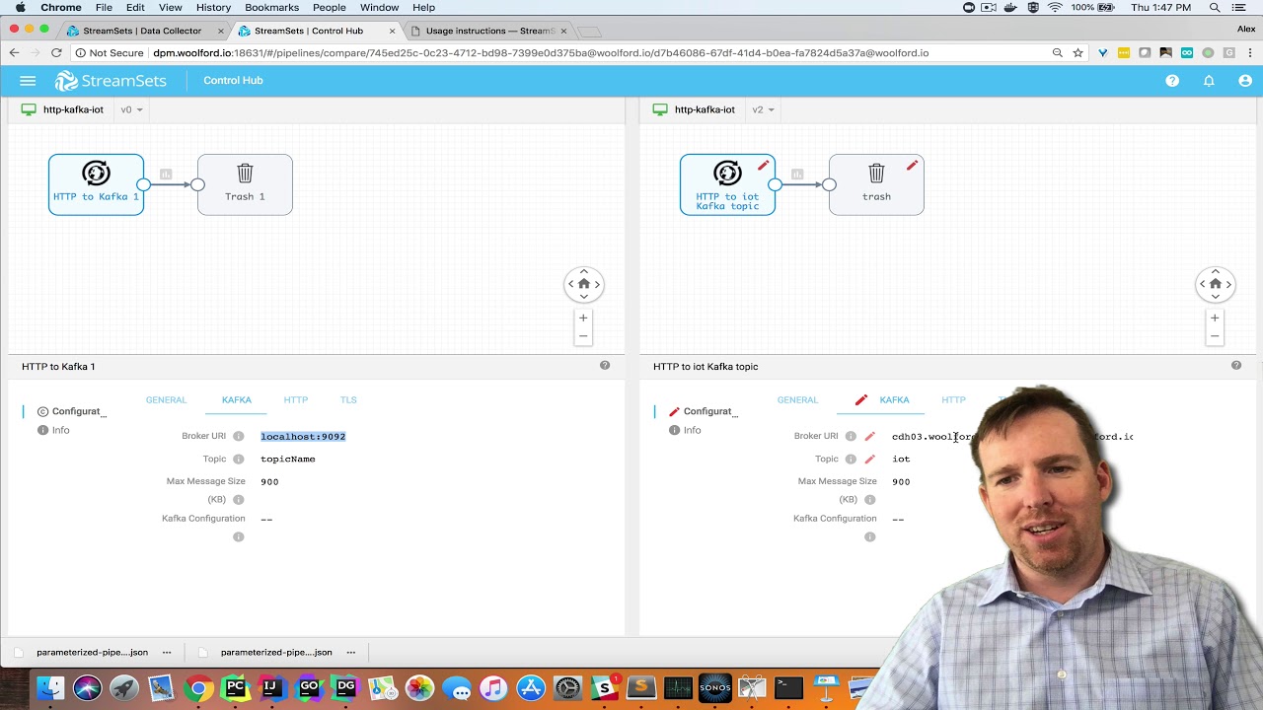The image size is (1263, 710).
Task: Click info icon next to left Broker URI
Action: pos(239,436)
